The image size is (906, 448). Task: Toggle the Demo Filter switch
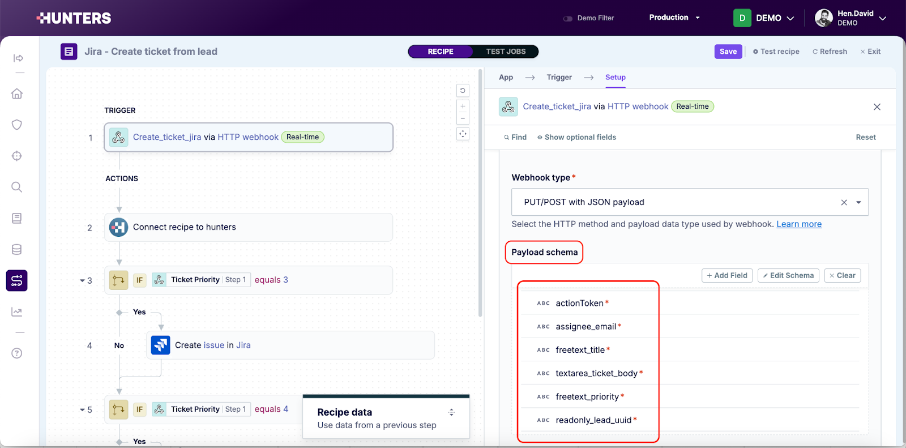coord(567,18)
